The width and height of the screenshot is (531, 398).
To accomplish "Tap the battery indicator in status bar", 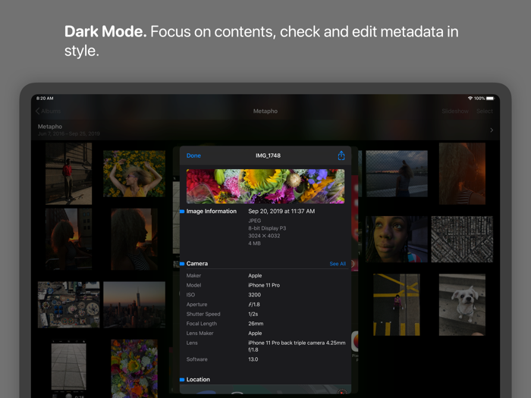I will [x=490, y=98].
